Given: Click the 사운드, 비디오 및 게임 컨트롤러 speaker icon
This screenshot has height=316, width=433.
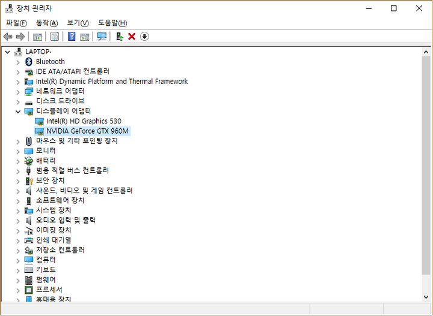Looking at the screenshot, I should (x=28, y=191).
